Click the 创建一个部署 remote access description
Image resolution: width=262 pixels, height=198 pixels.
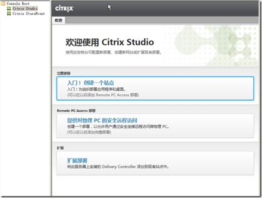point(118,127)
